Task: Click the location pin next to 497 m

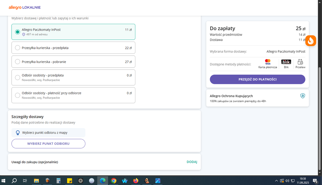Action: pos(24,34)
